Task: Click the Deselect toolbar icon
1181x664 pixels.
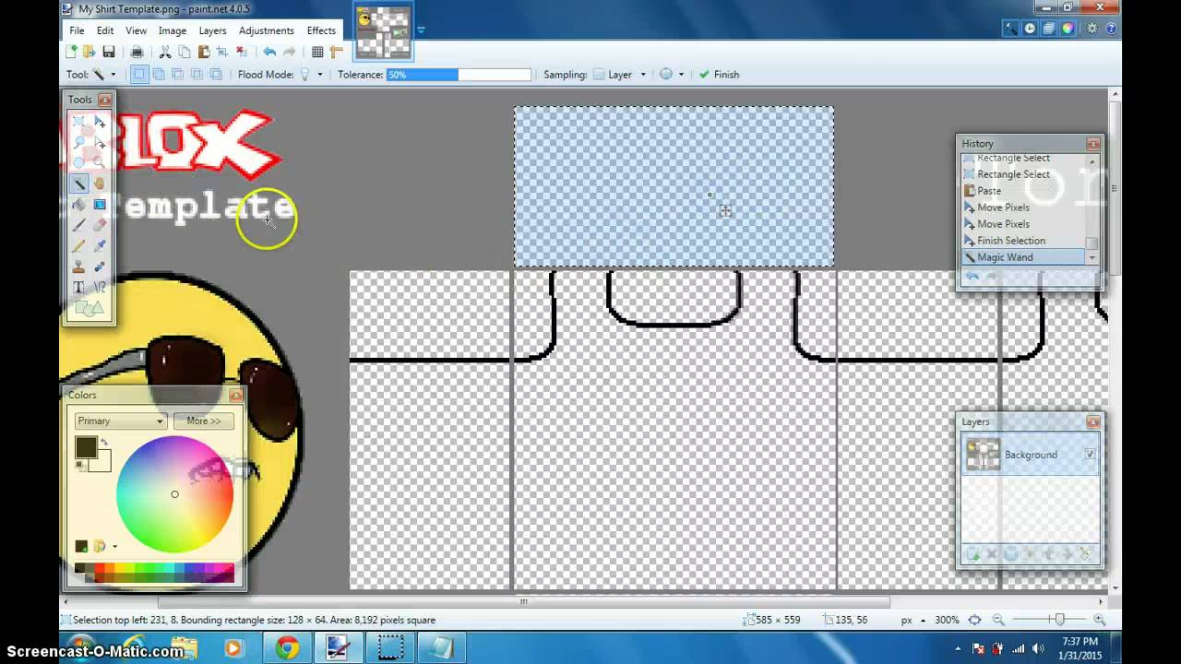Action: coord(242,52)
